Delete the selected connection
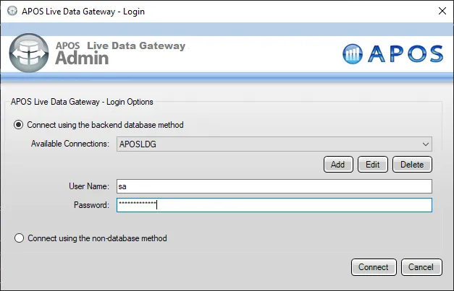 point(412,164)
